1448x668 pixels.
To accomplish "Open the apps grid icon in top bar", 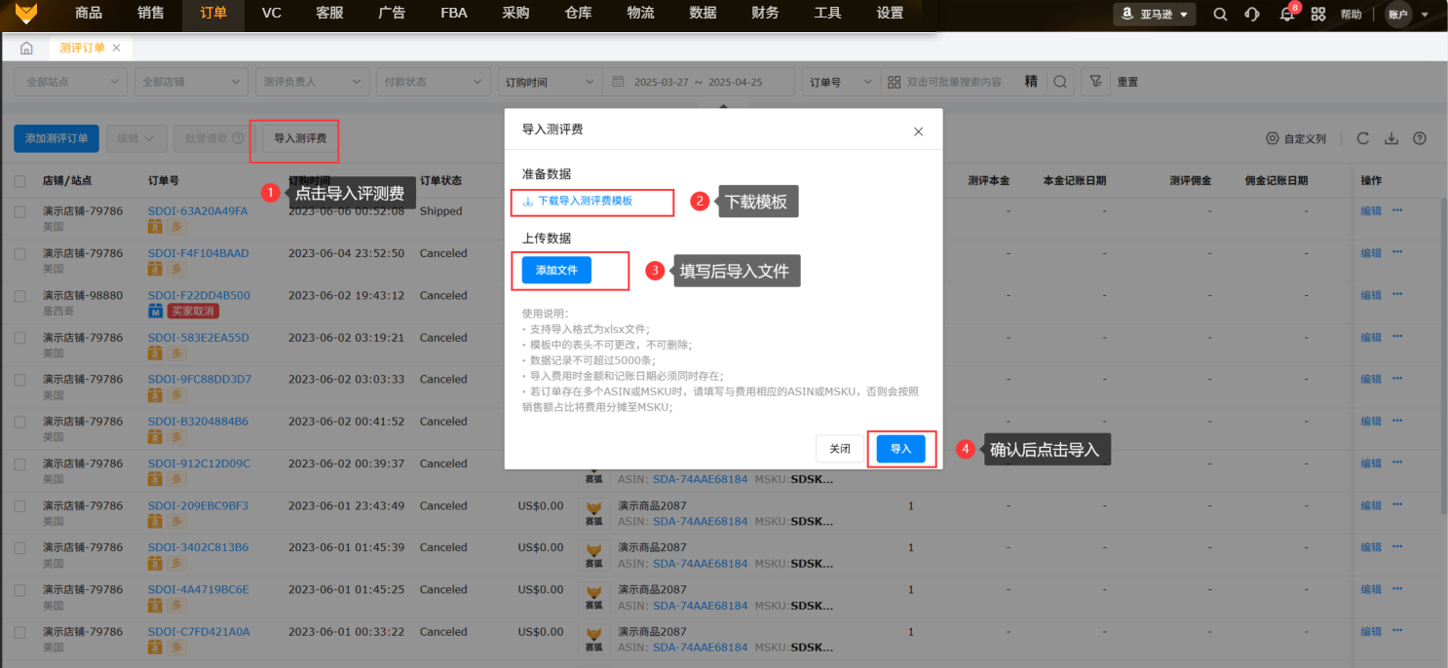I will tap(1318, 15).
